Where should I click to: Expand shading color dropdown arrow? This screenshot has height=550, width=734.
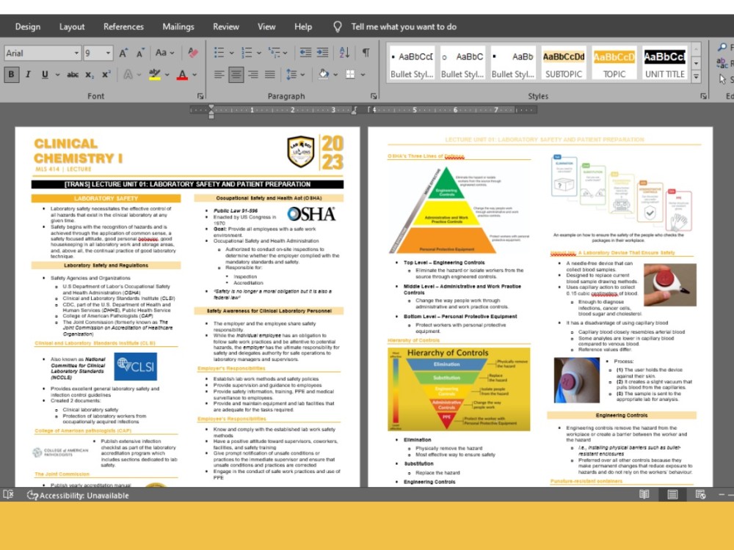[335, 74]
